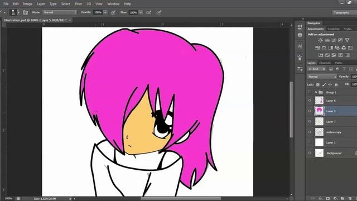Filter layers by shape layers icon
The height and width of the screenshot is (201, 357).
(x=351, y=69)
